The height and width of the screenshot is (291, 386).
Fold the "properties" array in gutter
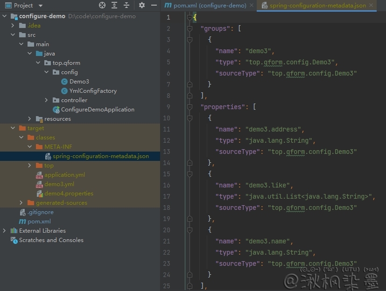click(x=189, y=107)
